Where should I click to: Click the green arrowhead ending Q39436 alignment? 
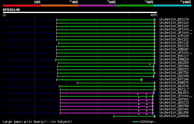(155, 116)
